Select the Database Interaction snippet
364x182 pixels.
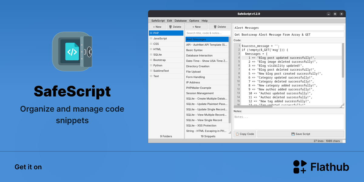coord(207,56)
